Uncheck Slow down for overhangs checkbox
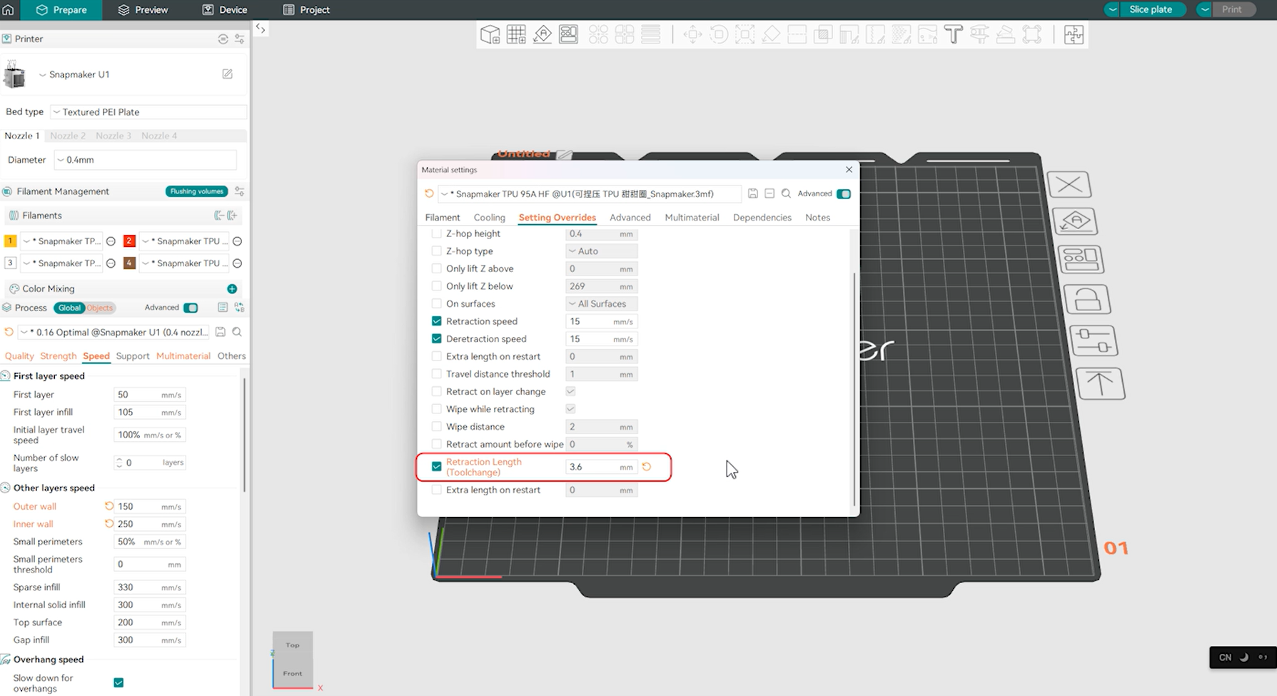This screenshot has width=1277, height=696. click(x=118, y=683)
